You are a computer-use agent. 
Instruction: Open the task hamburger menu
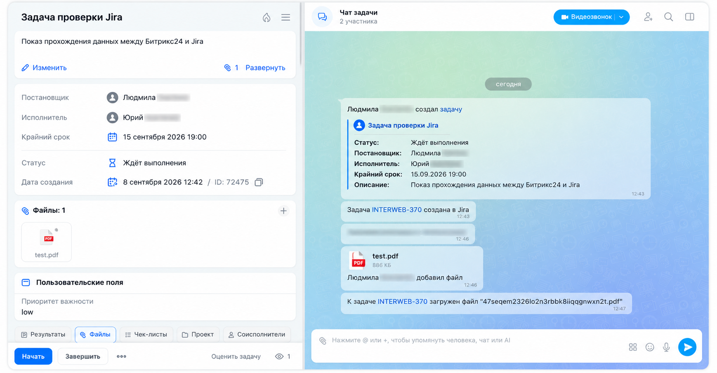pos(285,17)
